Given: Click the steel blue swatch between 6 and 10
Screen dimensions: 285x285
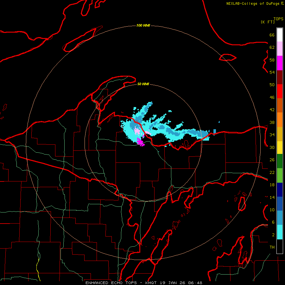Looking at the screenshot, I should click(280, 218).
